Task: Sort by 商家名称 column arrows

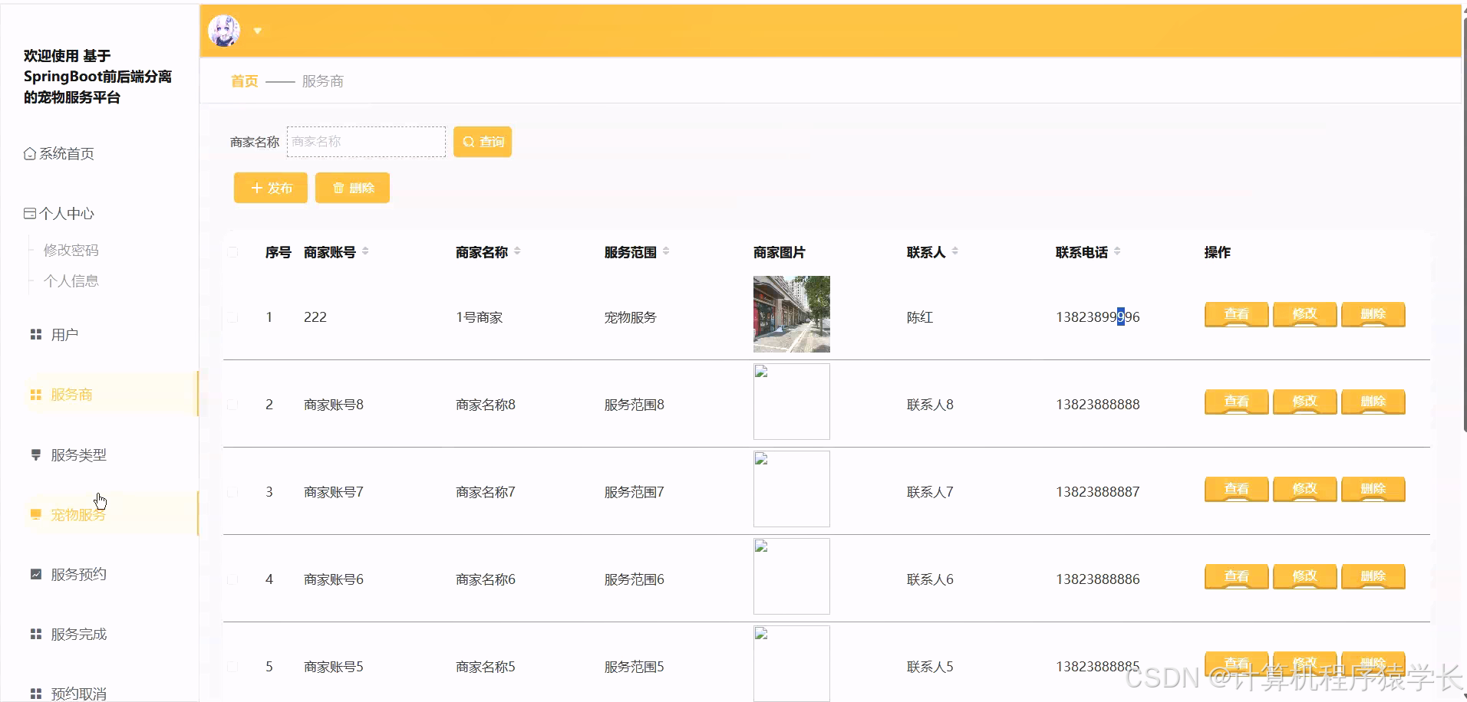Action: [517, 251]
